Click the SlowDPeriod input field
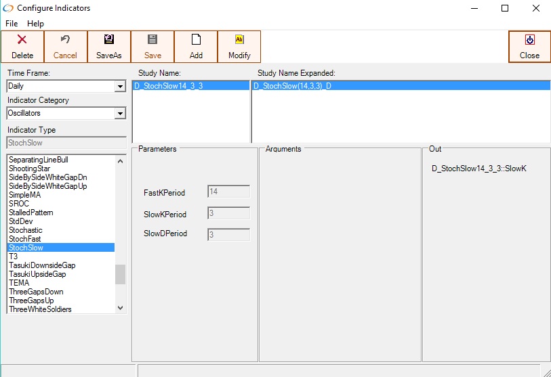This screenshot has width=551, height=377. coord(228,235)
